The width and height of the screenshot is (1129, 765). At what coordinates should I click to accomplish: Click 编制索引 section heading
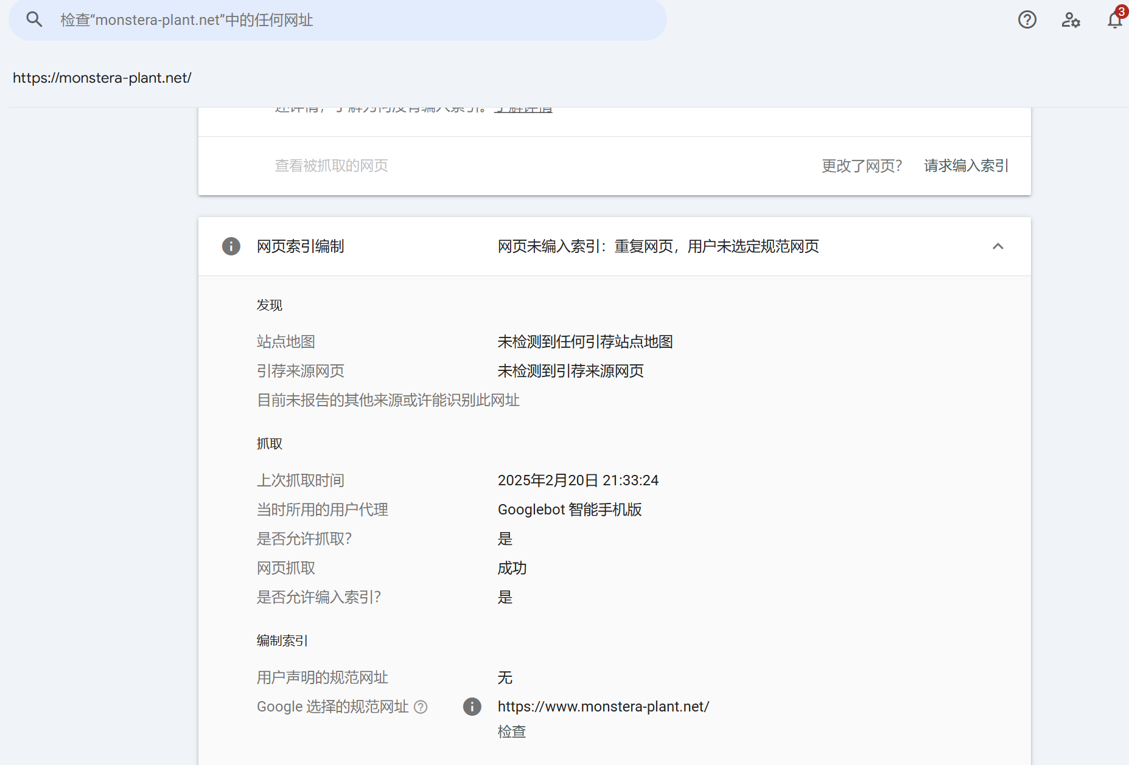[282, 640]
